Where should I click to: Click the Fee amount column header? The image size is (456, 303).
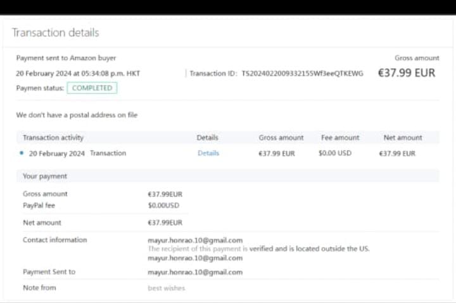coord(340,137)
